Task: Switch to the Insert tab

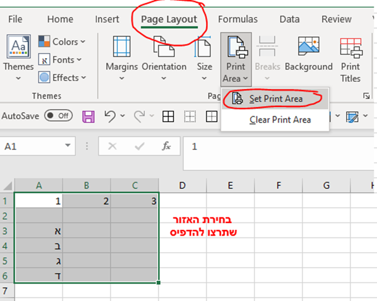Action: point(107,19)
